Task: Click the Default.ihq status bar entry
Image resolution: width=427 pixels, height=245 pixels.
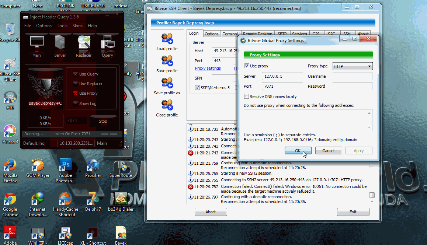Action: (x=34, y=143)
